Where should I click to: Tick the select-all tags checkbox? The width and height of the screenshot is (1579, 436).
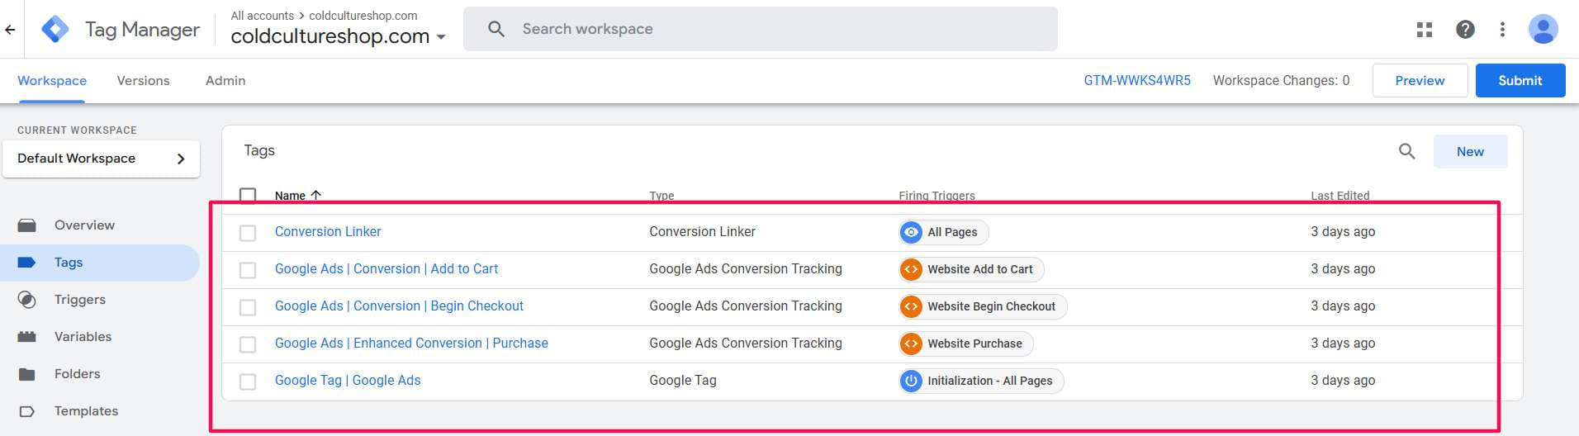pos(248,196)
